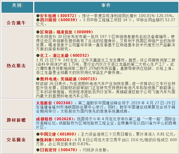The height and width of the screenshot is (154, 179).
Task: Click text 成都路桥为区域性路桥工程企业
Action: (86, 123)
